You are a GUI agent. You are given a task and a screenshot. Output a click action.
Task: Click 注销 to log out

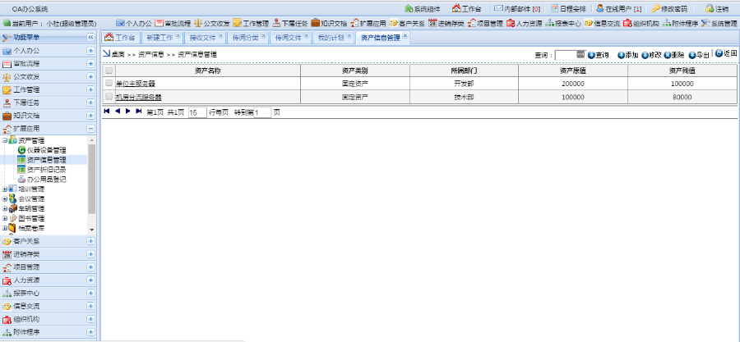(717, 9)
